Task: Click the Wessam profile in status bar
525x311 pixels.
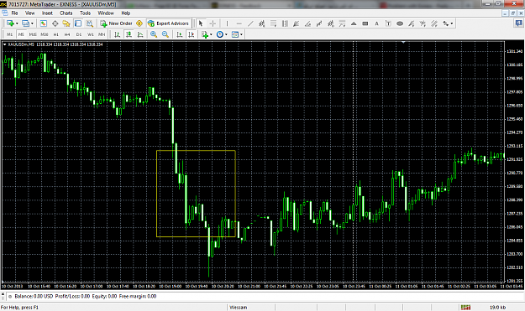Action: (239, 308)
